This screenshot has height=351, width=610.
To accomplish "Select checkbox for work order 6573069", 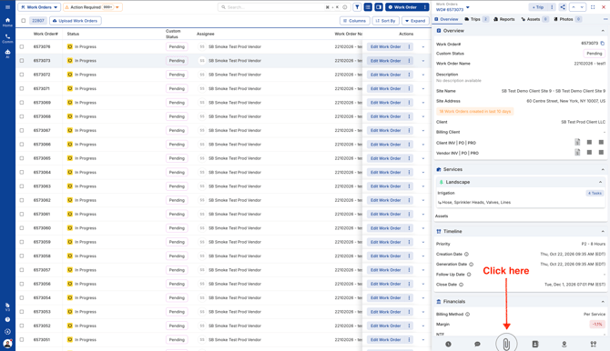I will (22, 103).
